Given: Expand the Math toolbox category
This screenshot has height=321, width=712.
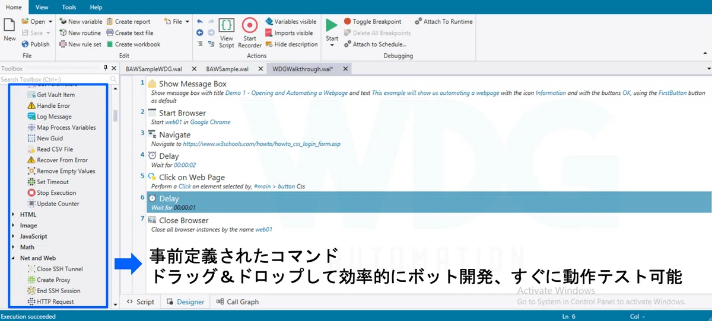Looking at the screenshot, I should 14,247.
